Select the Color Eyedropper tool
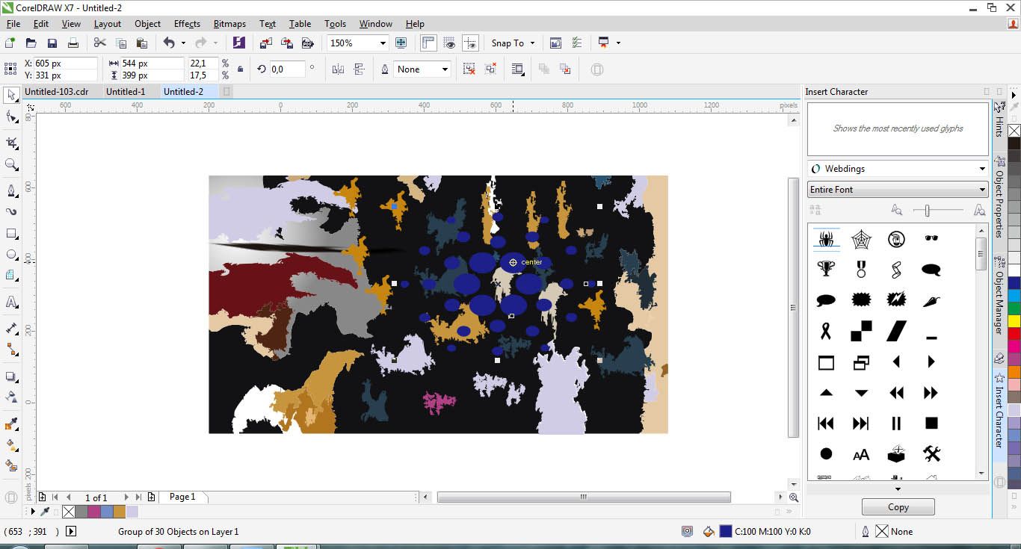This screenshot has width=1021, height=549. coord(11,424)
